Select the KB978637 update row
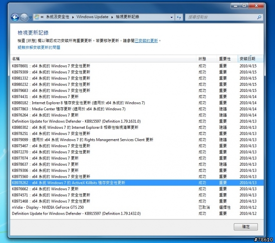275x243 pixels. (x=137, y=164)
